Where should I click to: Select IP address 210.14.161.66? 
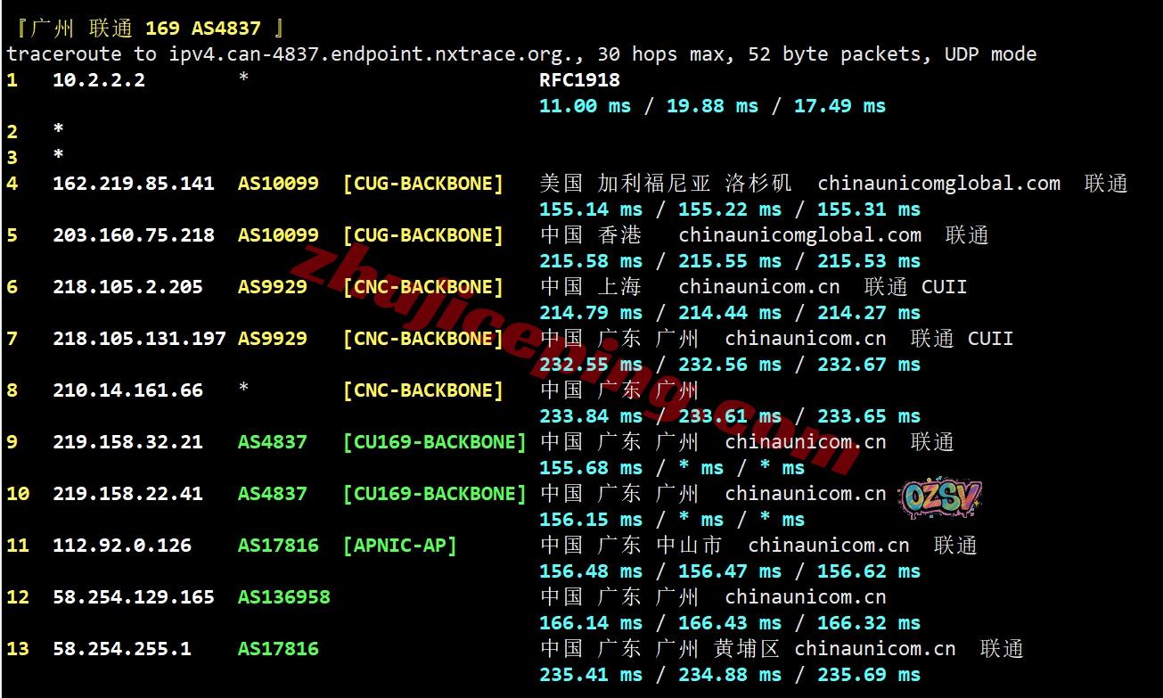coord(127,390)
